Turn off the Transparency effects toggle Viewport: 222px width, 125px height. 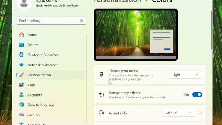(x=197, y=95)
